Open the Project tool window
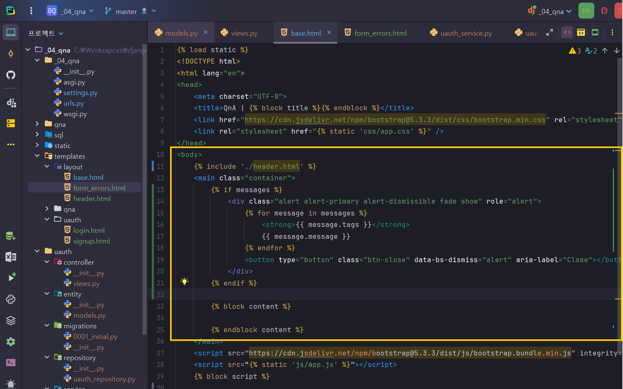 coord(11,33)
